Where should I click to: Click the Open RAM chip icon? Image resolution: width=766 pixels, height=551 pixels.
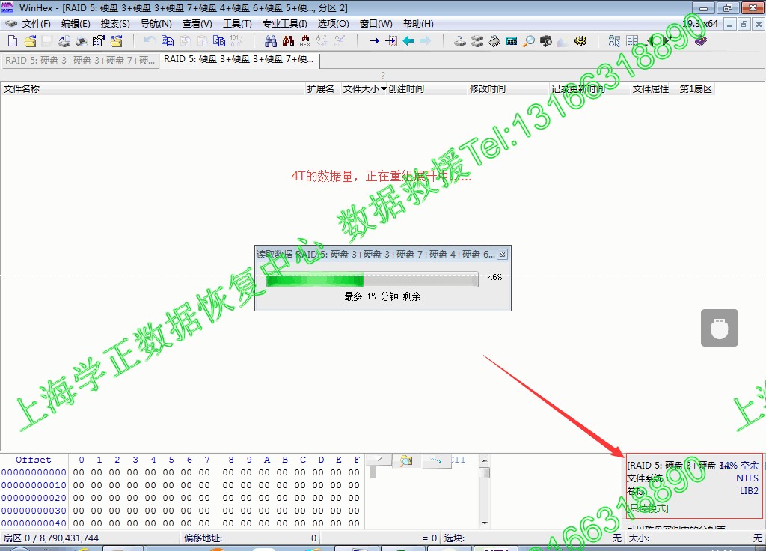pos(494,41)
